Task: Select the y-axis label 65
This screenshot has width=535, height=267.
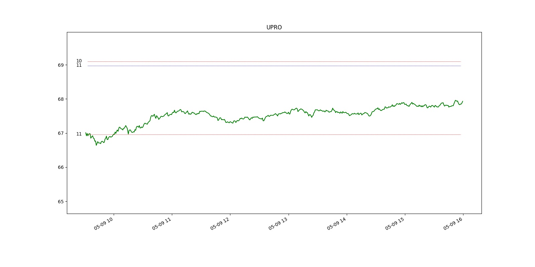Action: click(61, 202)
